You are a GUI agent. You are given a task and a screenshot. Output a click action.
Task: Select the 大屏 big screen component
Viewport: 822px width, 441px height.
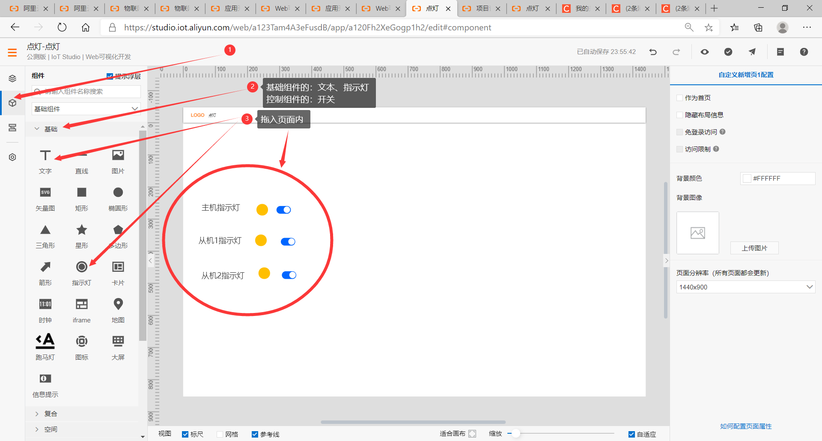tap(118, 348)
